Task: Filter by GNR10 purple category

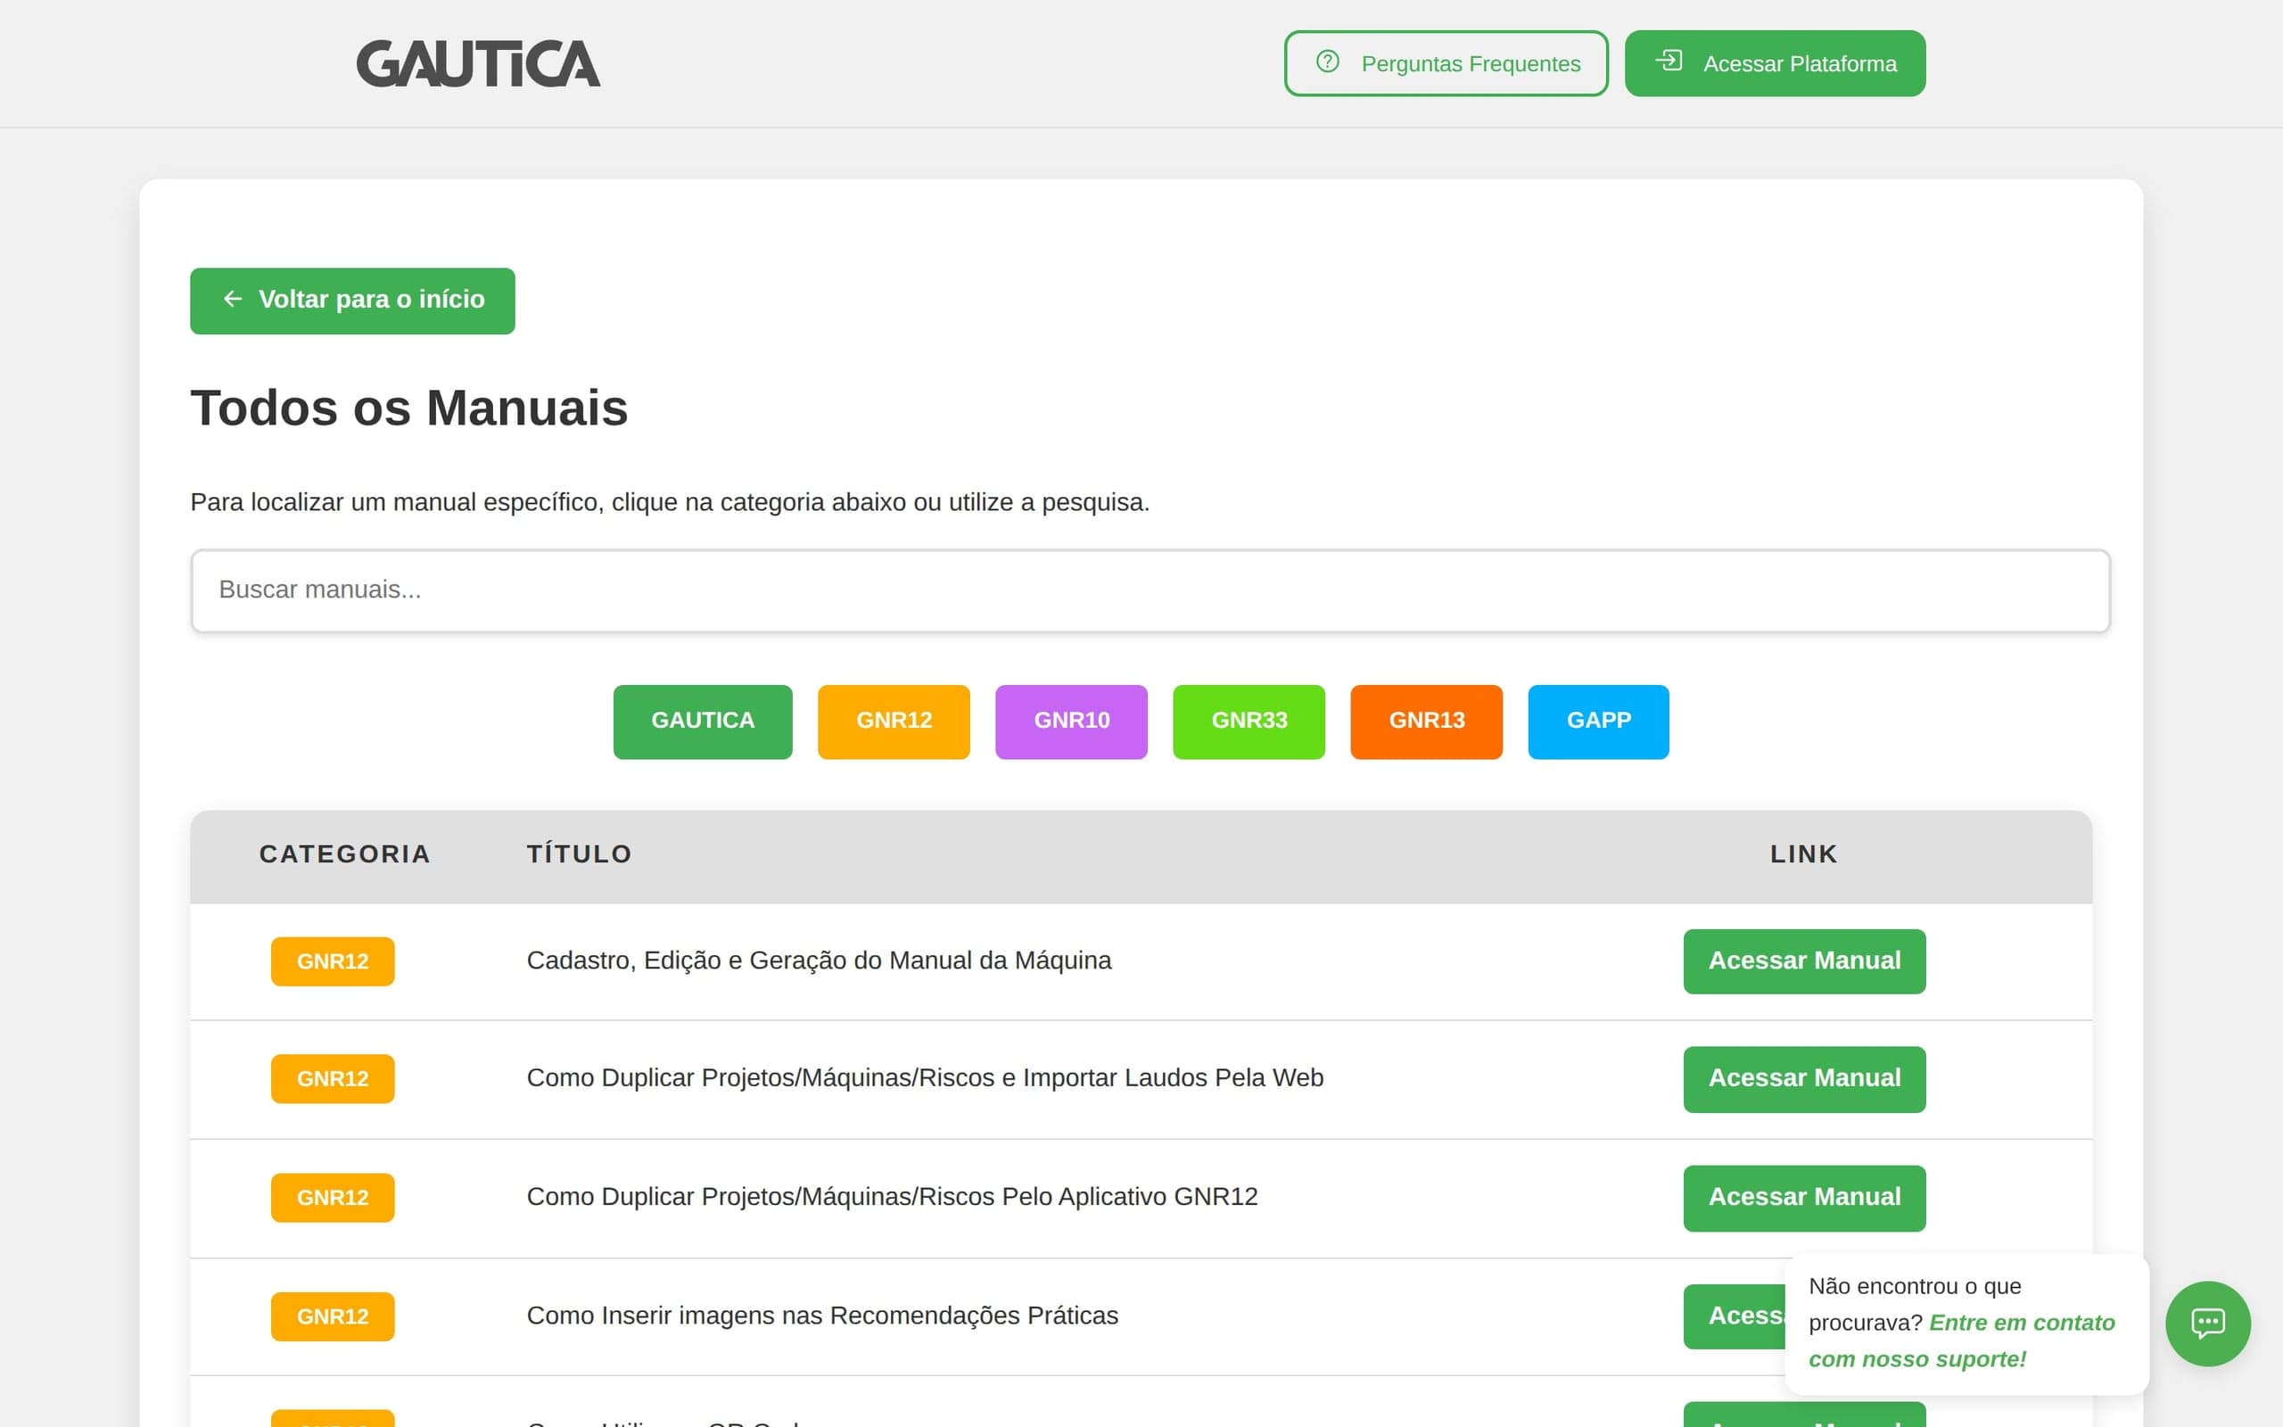Action: point(1071,721)
